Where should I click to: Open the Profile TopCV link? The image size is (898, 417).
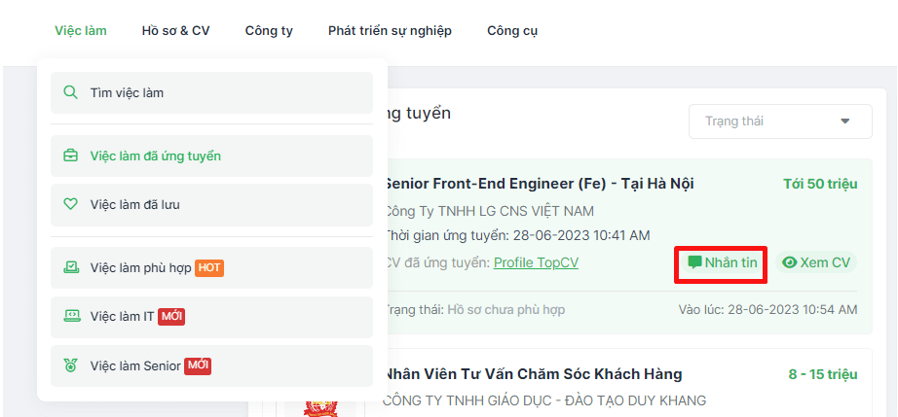(536, 262)
